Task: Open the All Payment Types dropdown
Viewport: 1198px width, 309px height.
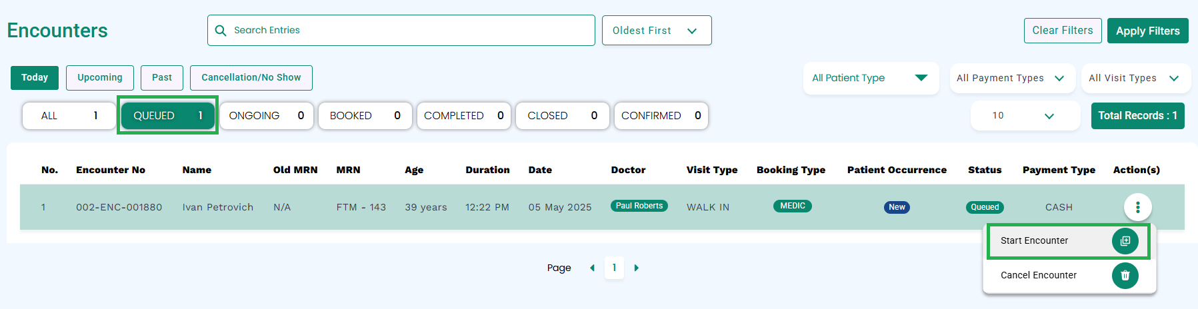Action: (1012, 78)
